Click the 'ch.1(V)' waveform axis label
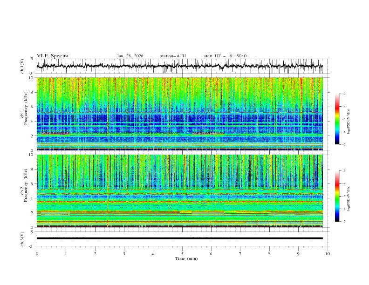Screen dimensions: 369x285 tap(22, 66)
